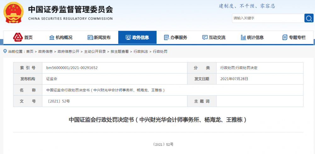The image size is (315, 154).
Task: Click the 首页 red logo icon
Action: [18, 37]
